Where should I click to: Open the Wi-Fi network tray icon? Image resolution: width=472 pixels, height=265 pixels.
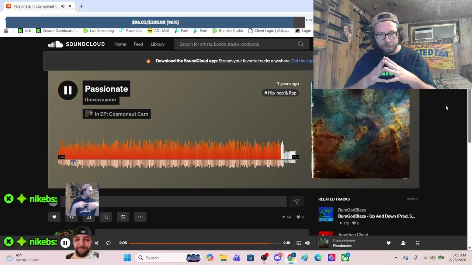click(425, 258)
